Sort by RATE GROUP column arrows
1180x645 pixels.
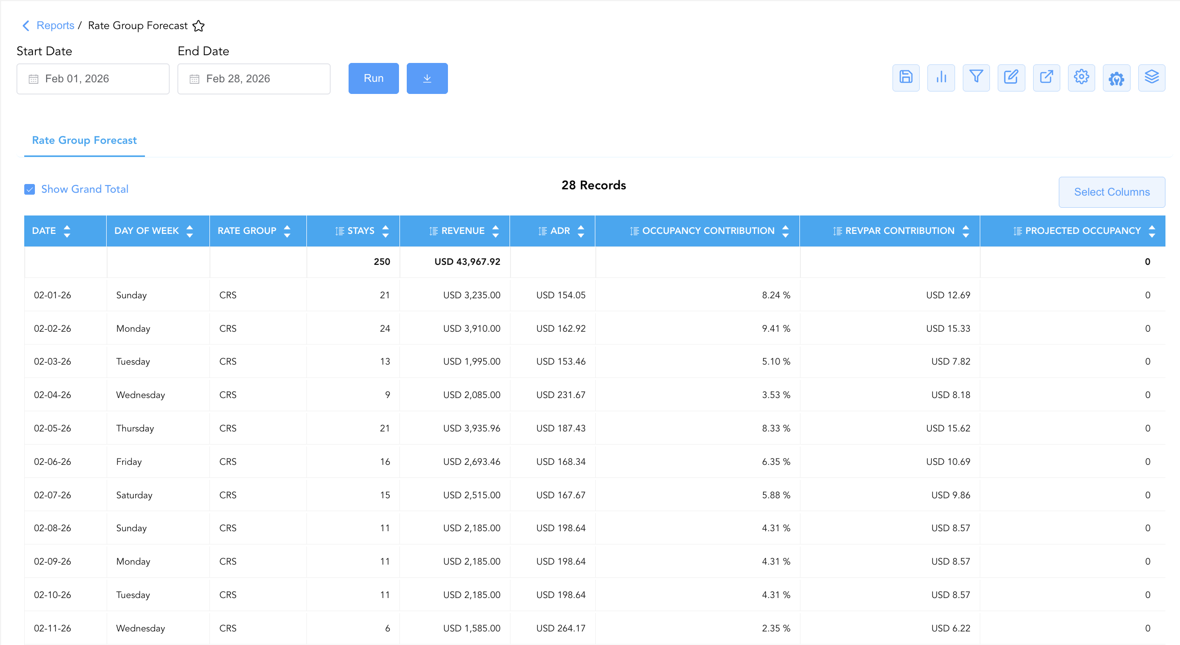287,231
